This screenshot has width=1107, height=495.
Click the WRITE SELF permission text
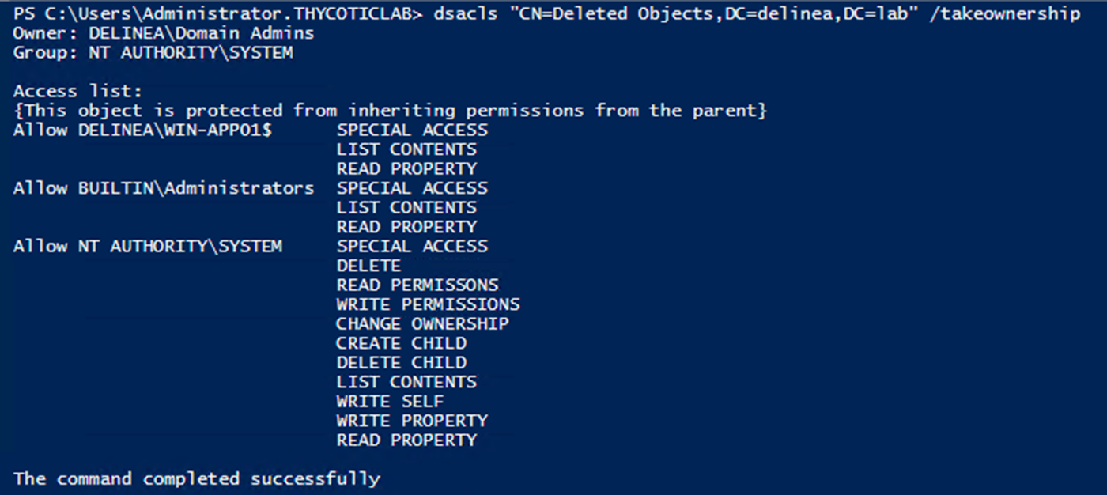coord(390,402)
